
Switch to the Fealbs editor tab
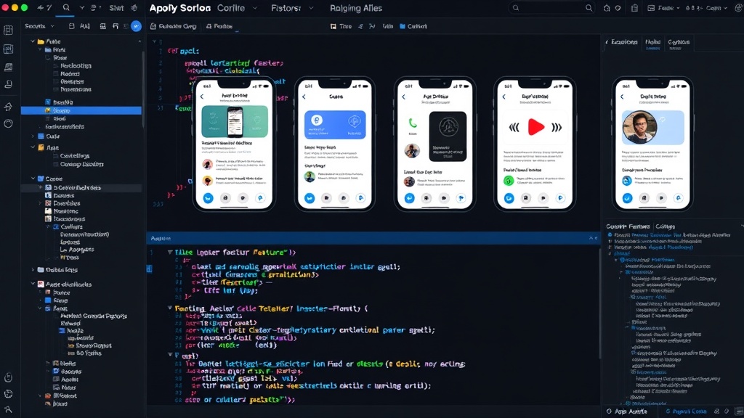pyautogui.click(x=219, y=26)
